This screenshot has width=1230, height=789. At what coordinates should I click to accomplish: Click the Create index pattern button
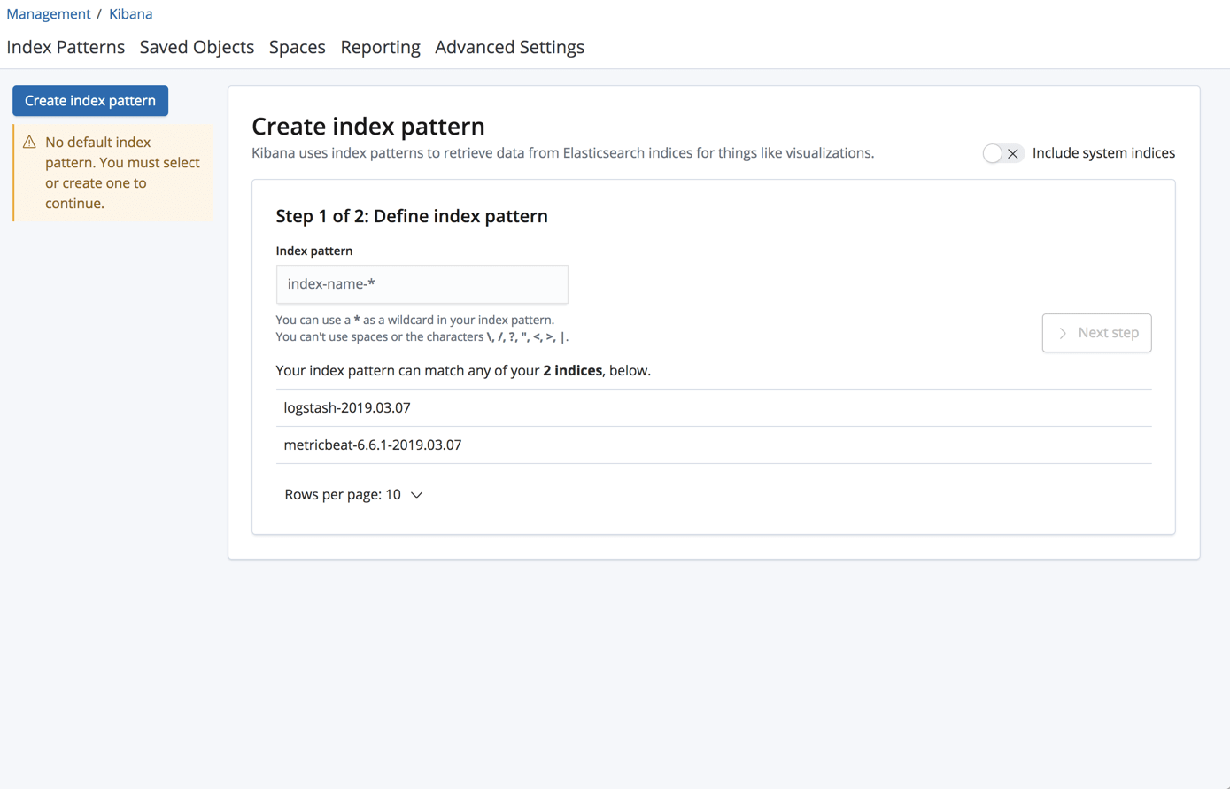click(90, 101)
